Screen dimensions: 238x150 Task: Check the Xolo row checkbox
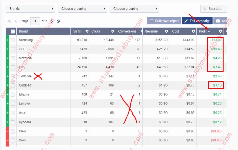13,140
